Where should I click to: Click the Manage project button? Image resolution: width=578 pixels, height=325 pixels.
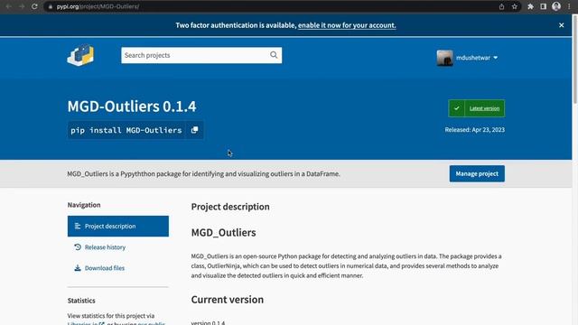click(477, 173)
